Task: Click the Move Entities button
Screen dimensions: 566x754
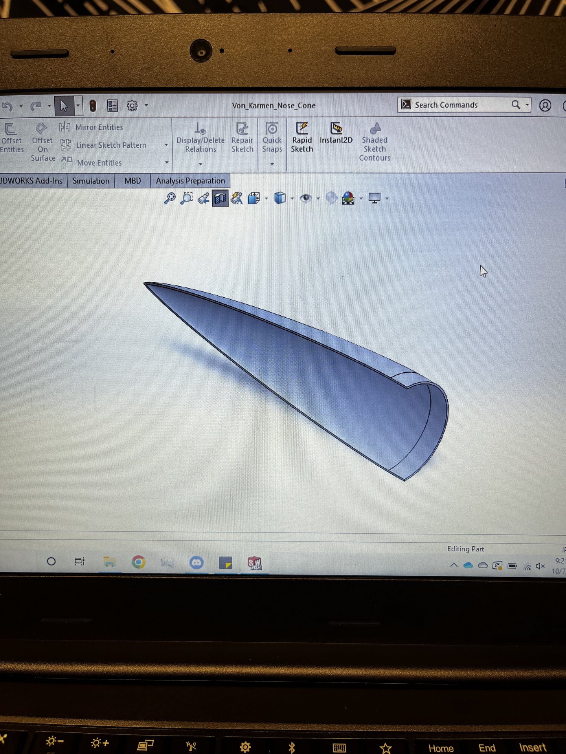Action: 99,163
